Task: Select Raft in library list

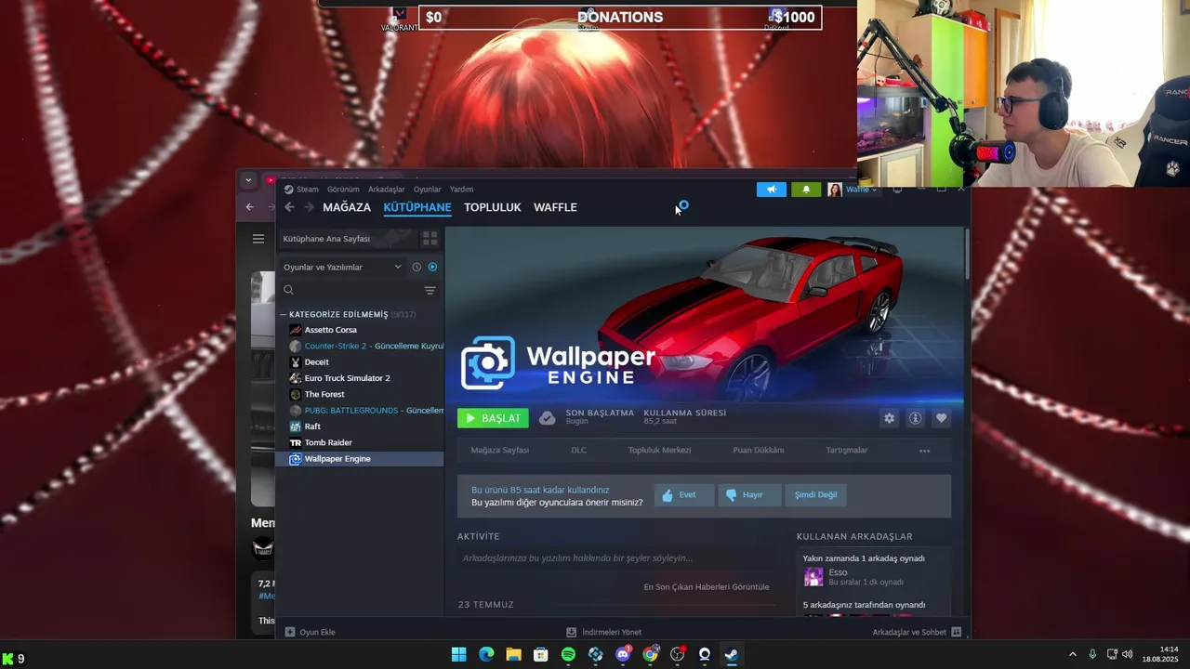Action: click(x=361, y=426)
